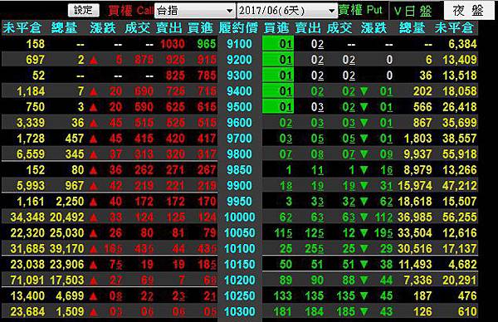Select strike price 9500
This screenshot has height=322, width=498.
tap(240, 107)
